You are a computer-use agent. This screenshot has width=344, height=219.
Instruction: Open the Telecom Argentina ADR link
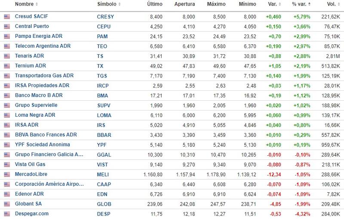click(x=43, y=46)
